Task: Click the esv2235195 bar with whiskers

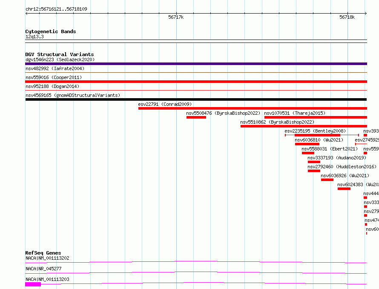Action: [322, 135]
